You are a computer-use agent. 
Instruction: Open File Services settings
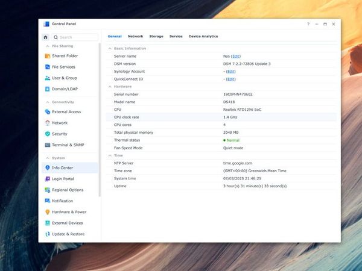click(70, 67)
